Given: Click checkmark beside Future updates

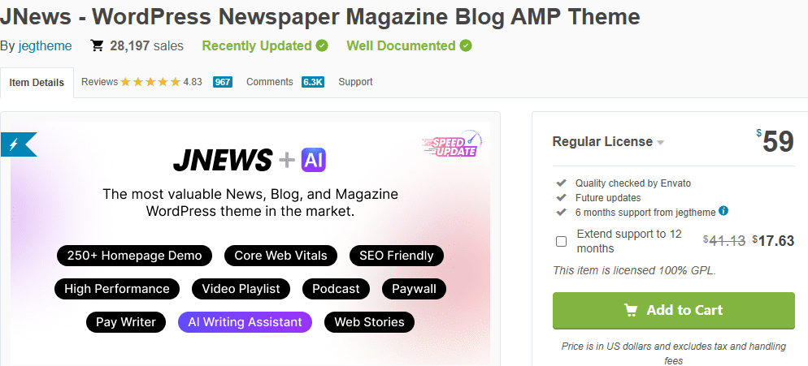Looking at the screenshot, I should (561, 198).
